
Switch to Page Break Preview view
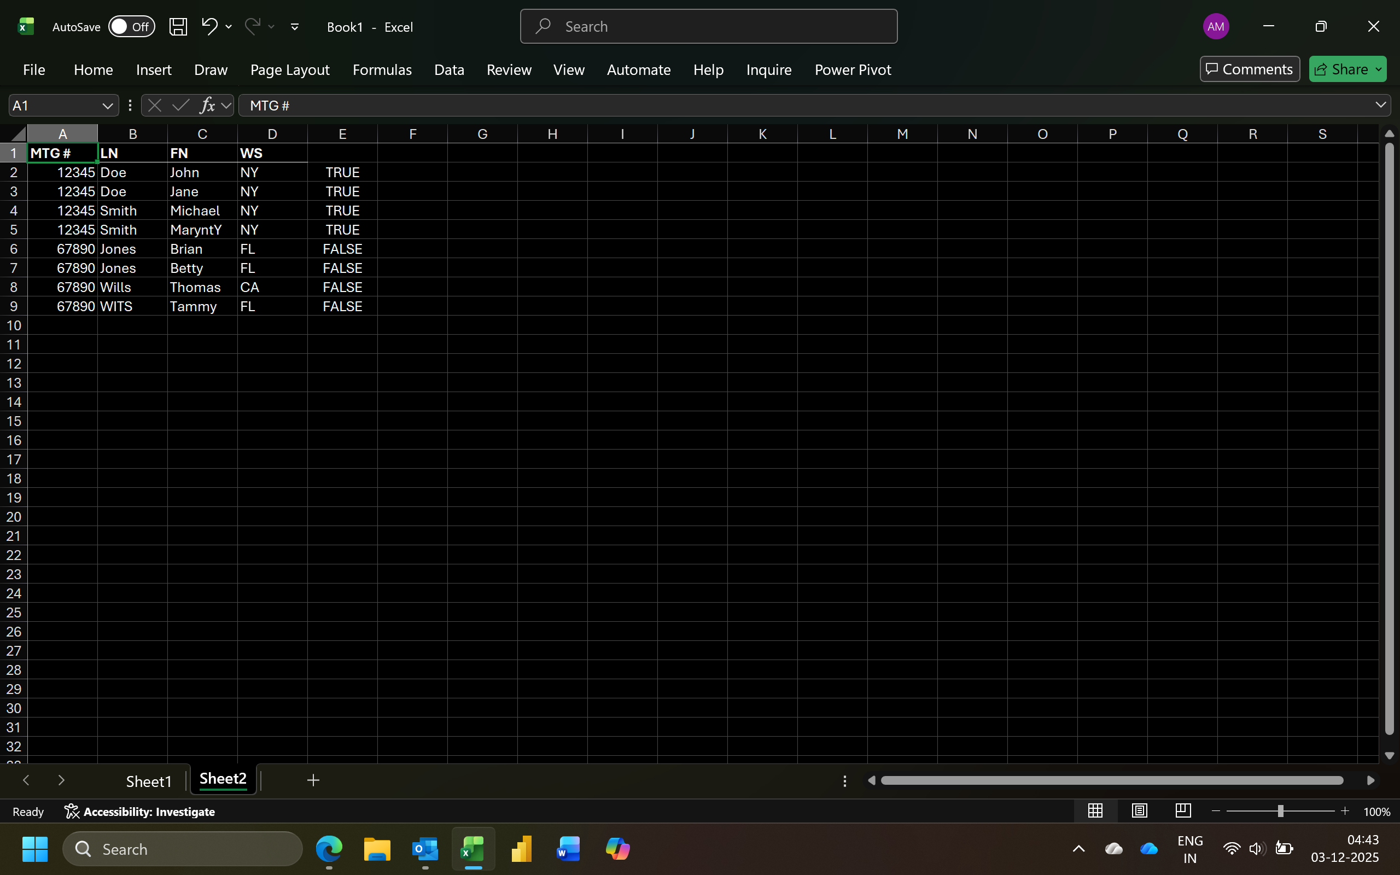click(x=1183, y=811)
